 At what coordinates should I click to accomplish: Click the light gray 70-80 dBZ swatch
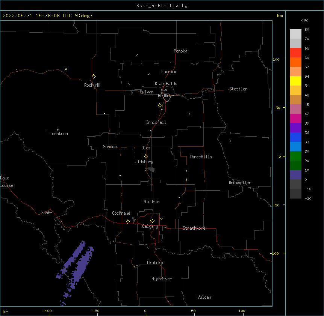tap(295, 34)
